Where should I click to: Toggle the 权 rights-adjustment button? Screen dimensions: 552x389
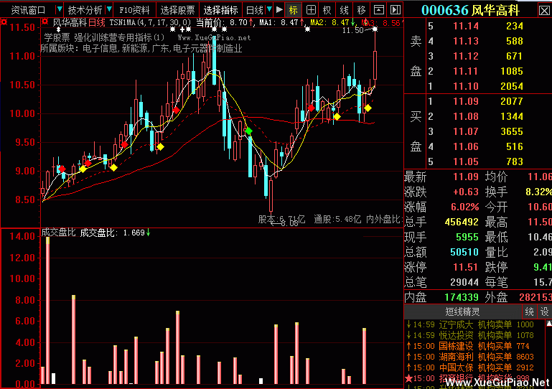tap(327, 10)
